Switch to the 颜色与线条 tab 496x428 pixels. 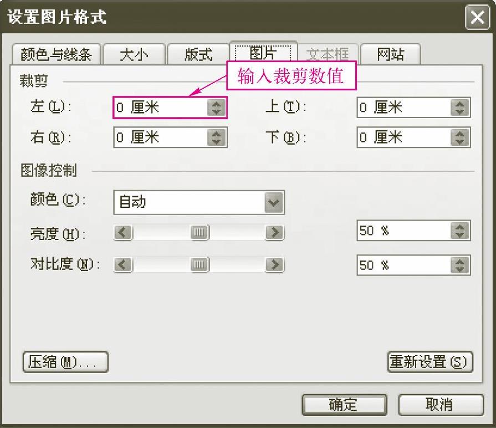tap(57, 54)
